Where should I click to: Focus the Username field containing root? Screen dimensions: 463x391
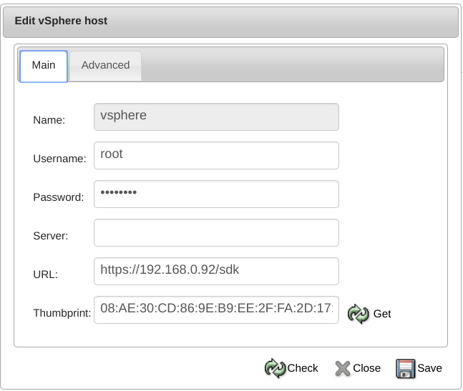[x=216, y=155]
